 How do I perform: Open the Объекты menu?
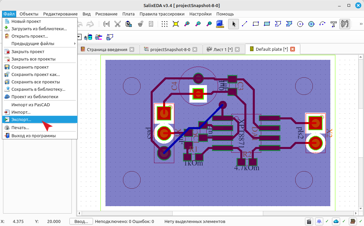pyautogui.click(x=29, y=14)
